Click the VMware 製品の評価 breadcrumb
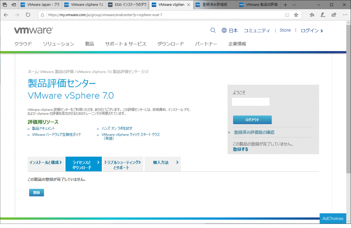Screen dimensions: 351x228 57,72
